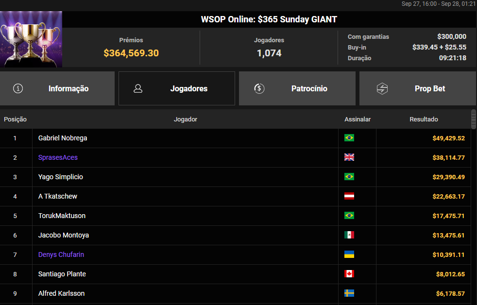
Task: Click the info circle icon on Informação
Action: click(18, 88)
